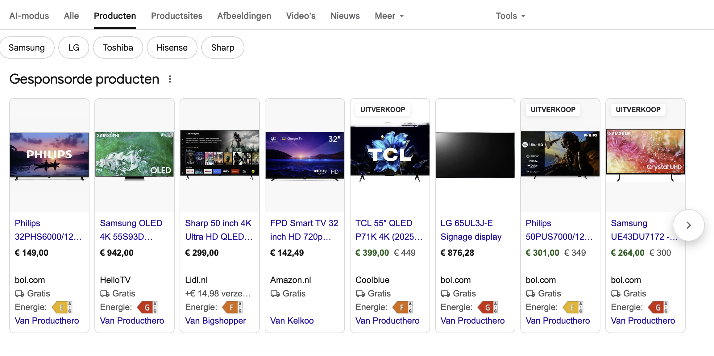Viewport: 714px width, 356px height.
Task: Switch to the Nieuws tab
Action: [345, 16]
